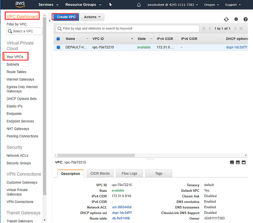Click the sidebar vertical scrollbar
Viewport: 253px width, 223px height.
[45, 106]
